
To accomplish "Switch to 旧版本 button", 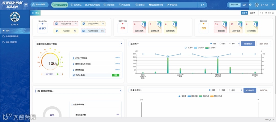I will (252, 13).
